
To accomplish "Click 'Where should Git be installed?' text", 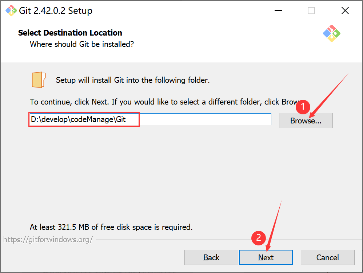I will click(x=82, y=44).
